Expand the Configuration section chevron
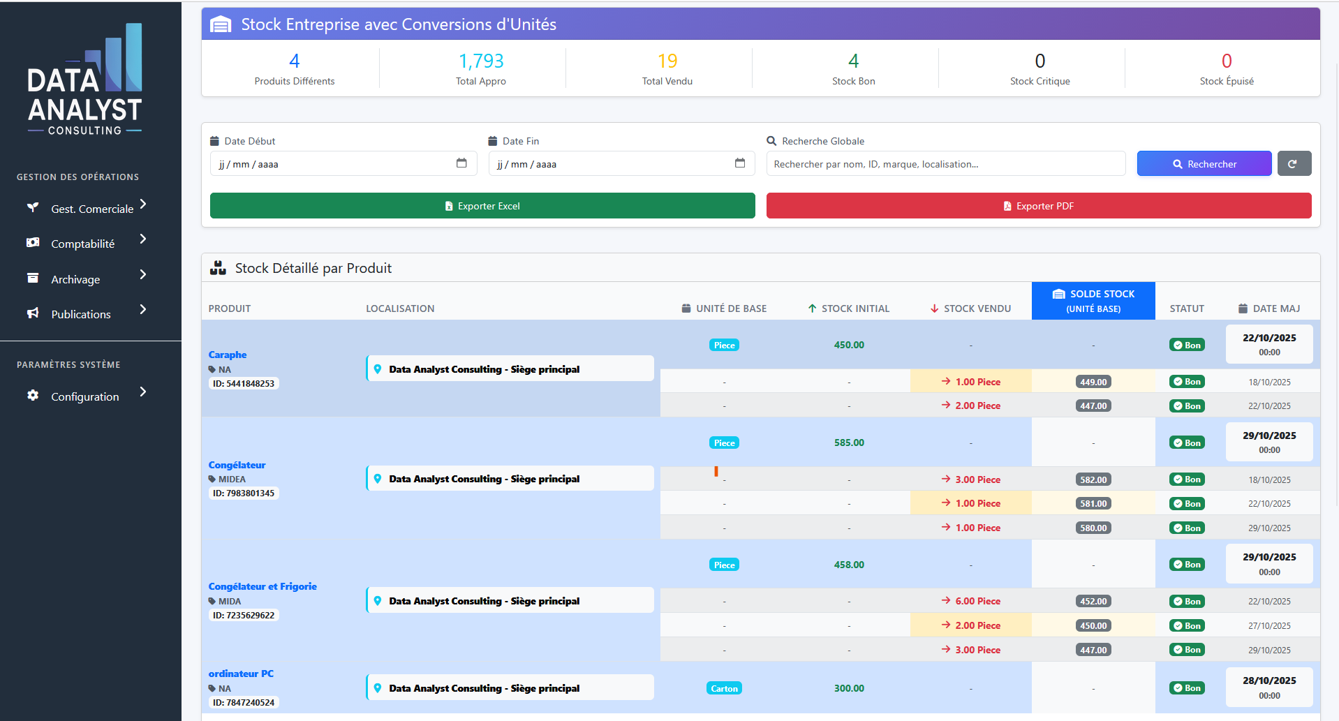Screen dimensions: 1339x721 click(x=143, y=392)
